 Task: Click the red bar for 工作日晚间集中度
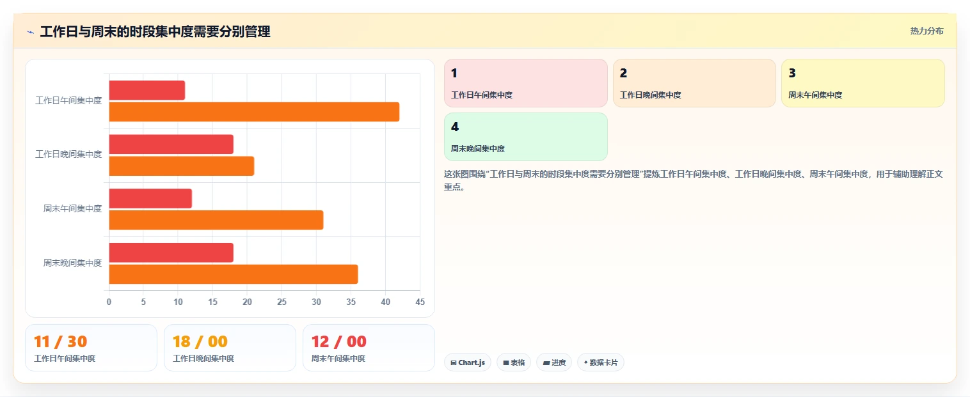[x=171, y=144]
